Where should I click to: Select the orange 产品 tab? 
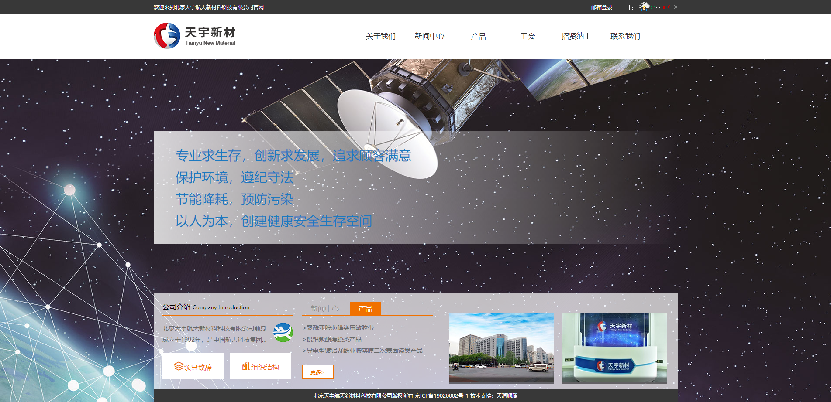tap(366, 308)
